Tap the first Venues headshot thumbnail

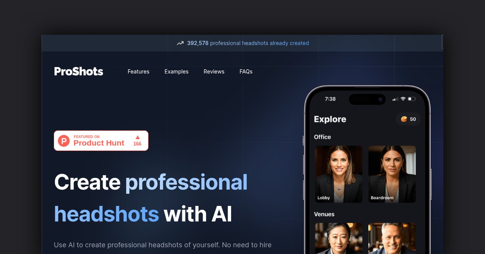click(339, 238)
